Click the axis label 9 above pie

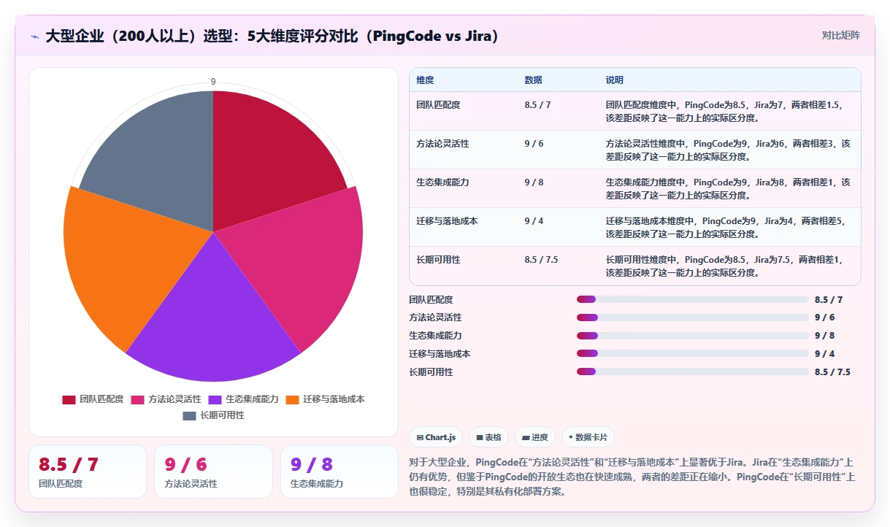point(213,82)
